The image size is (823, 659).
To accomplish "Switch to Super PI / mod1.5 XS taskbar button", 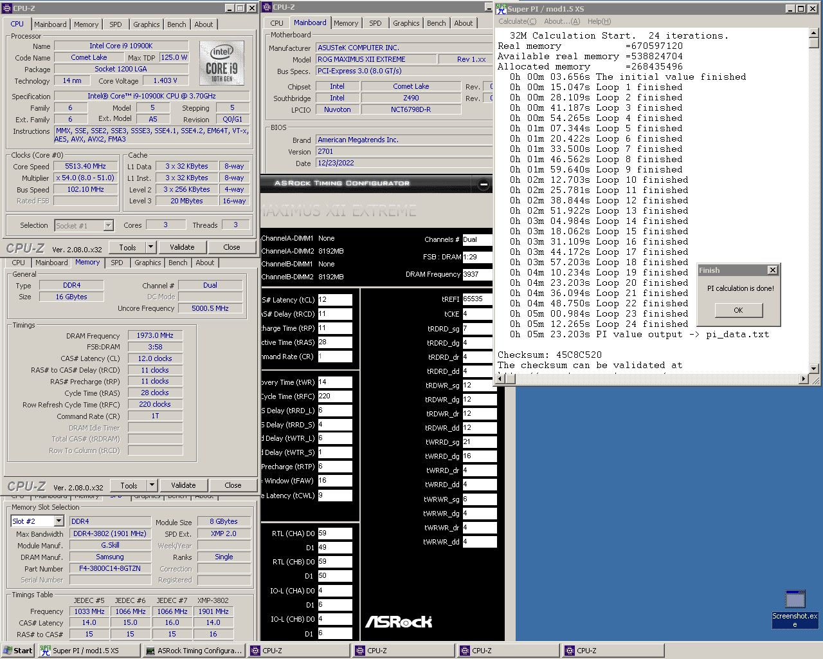I will 88,651.
